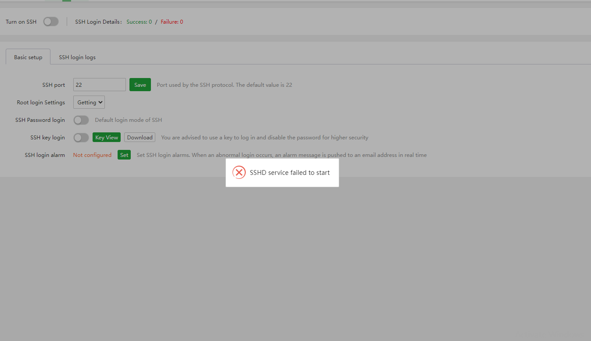This screenshot has width=591, height=341.
Task: Download the SSH login key
Action: pos(140,137)
